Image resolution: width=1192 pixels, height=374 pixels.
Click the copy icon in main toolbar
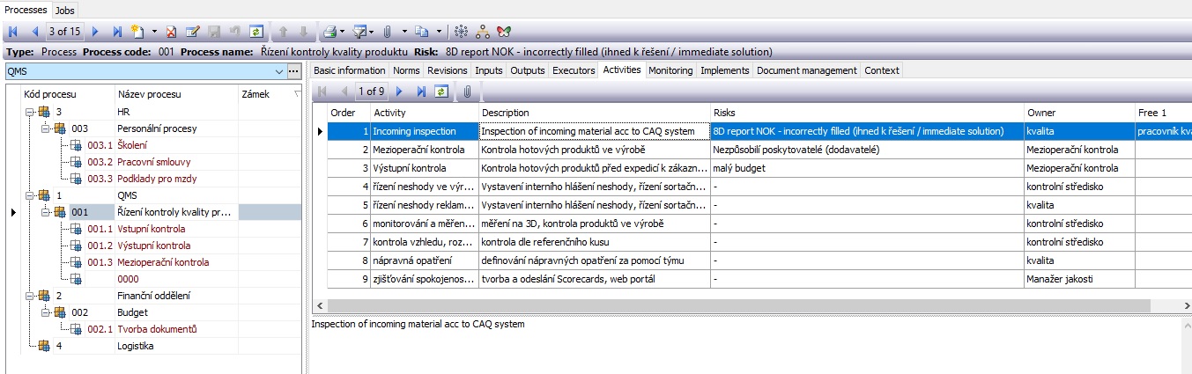coord(422,32)
